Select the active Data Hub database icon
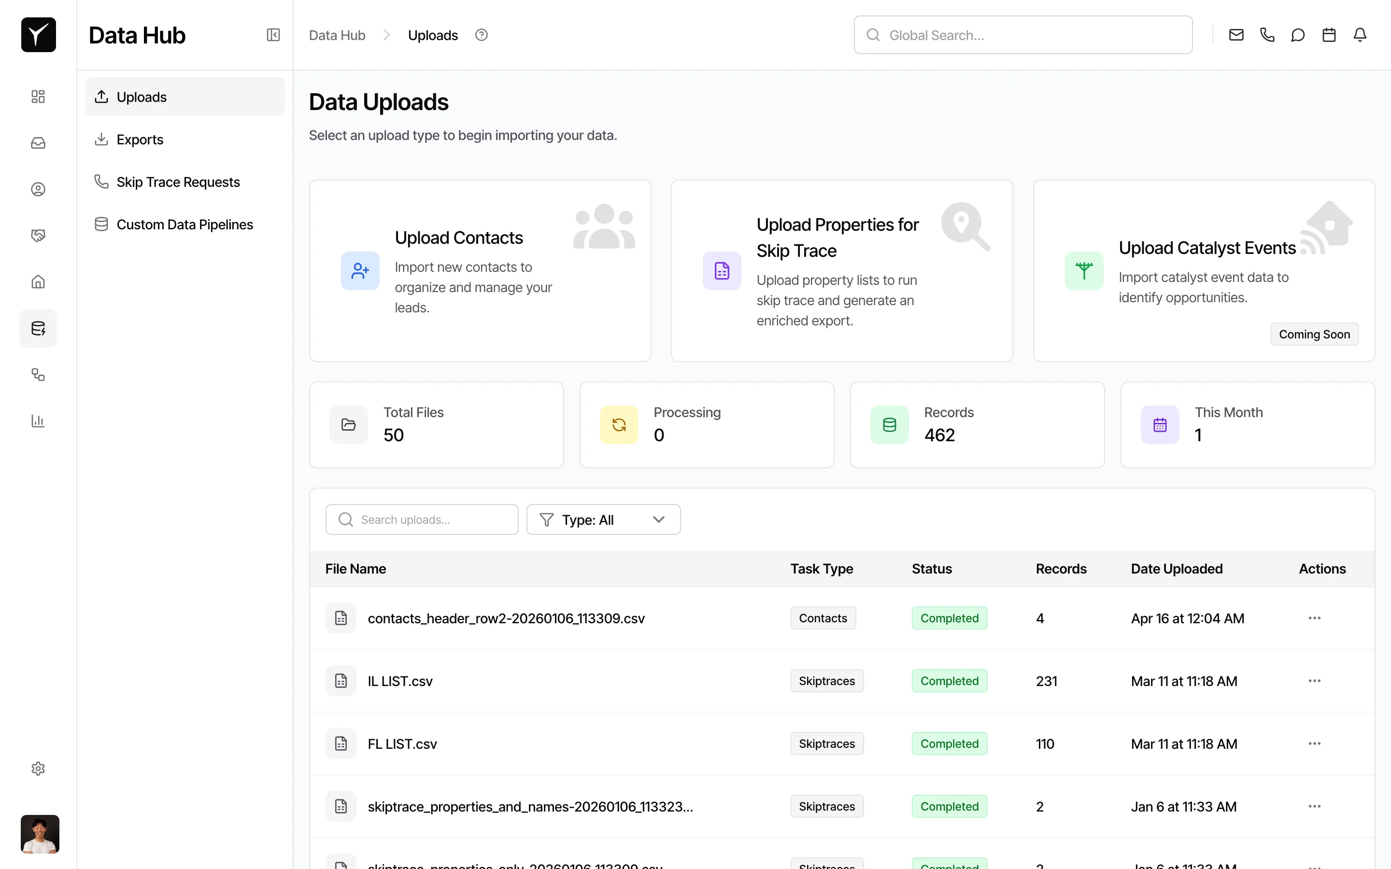Image resolution: width=1391 pixels, height=869 pixels. point(38,328)
